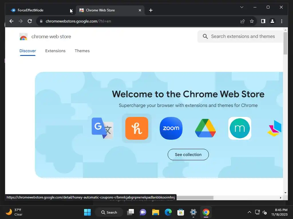The image size is (293, 219).
Task: Close the Chrome Web Store tab
Action: 140,10
